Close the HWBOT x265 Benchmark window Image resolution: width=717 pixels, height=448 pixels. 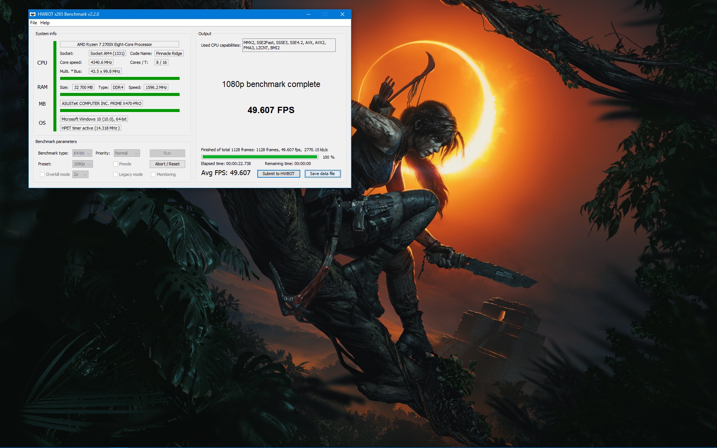coord(342,14)
